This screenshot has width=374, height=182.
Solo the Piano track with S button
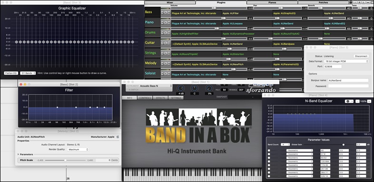[165, 23]
